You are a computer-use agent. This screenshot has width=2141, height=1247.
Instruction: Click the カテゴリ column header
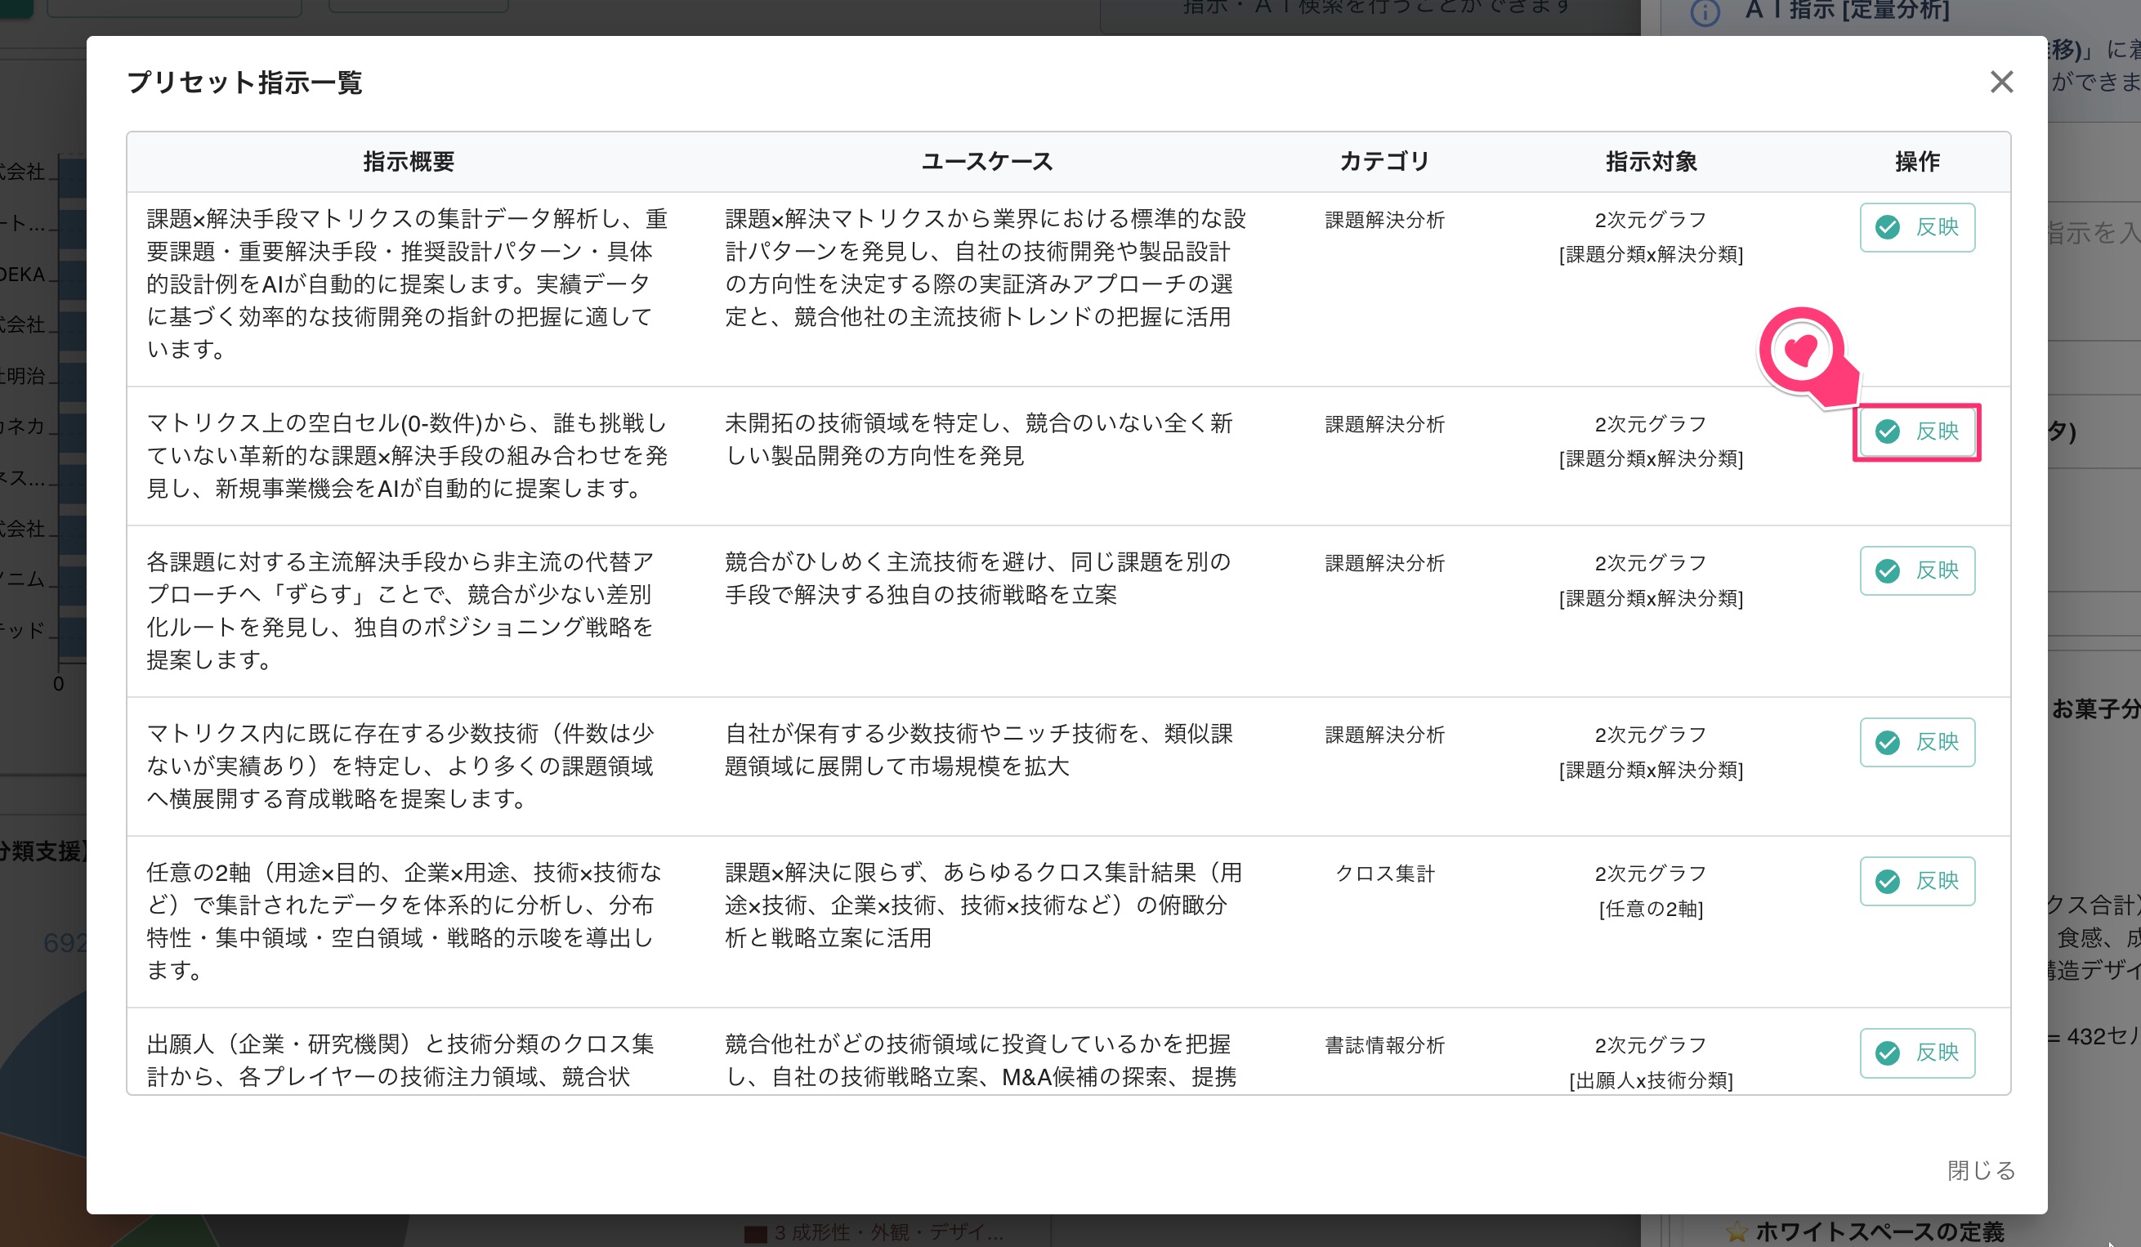click(1385, 162)
